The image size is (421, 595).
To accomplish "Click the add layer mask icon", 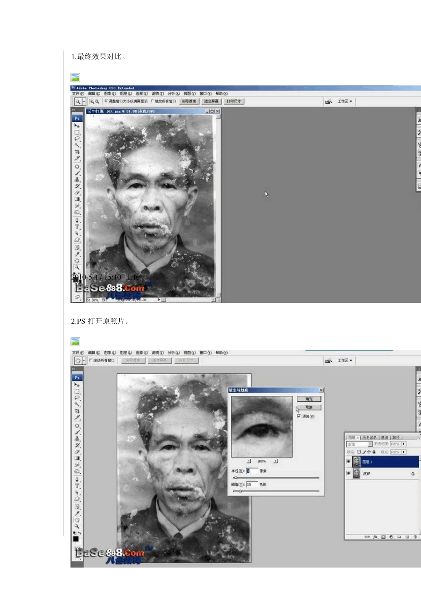I will click(x=383, y=537).
